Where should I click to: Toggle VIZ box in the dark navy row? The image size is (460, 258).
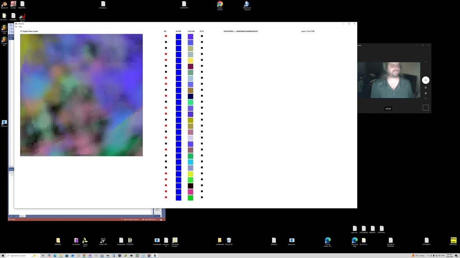click(x=166, y=96)
